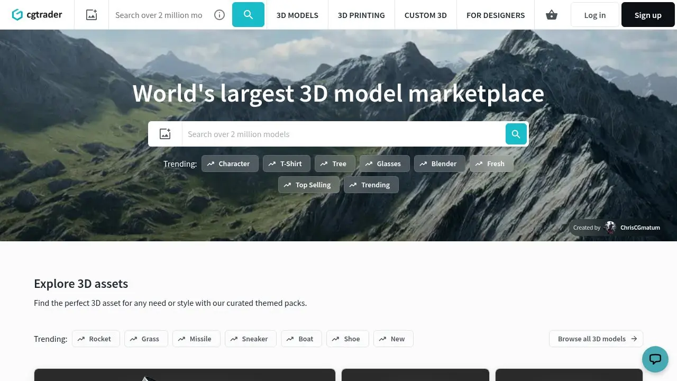Select the T-Shirt trending tag

(x=286, y=164)
